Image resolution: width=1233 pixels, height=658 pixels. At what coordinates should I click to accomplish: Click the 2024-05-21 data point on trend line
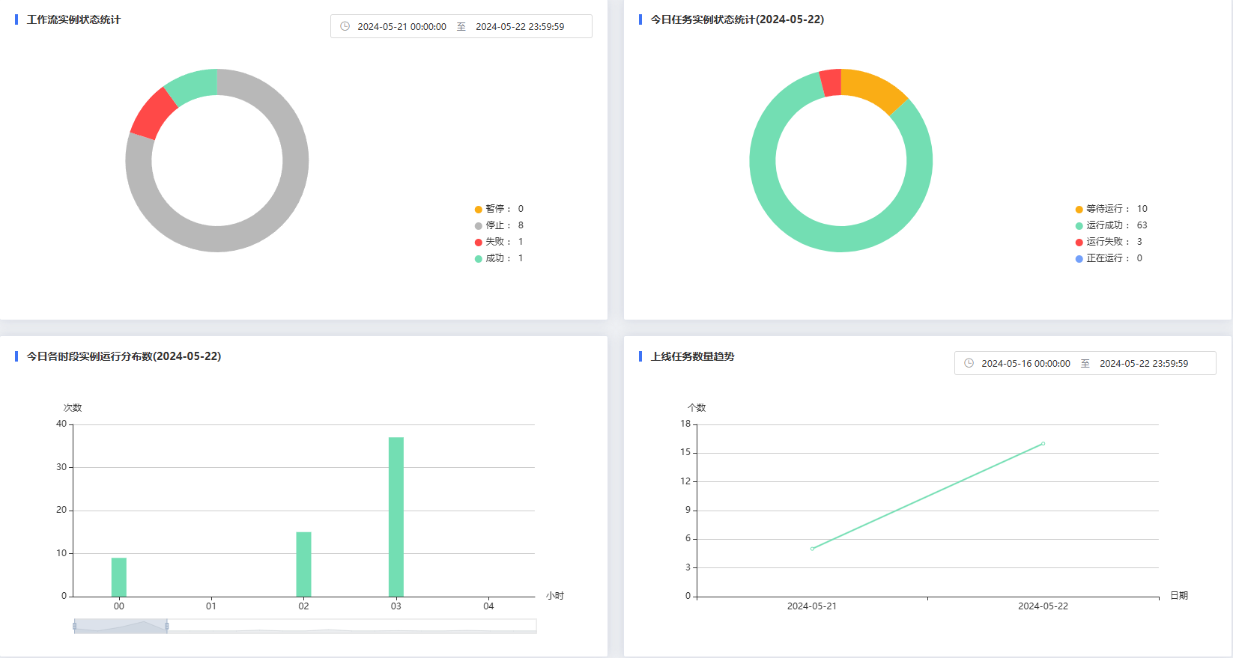click(812, 549)
